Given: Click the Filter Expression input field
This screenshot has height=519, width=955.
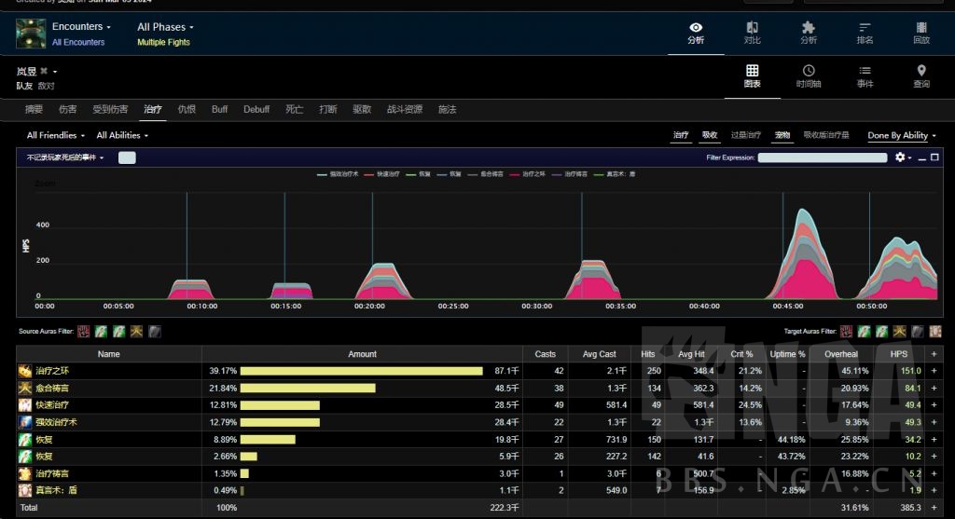Looking at the screenshot, I should pyautogui.click(x=823, y=157).
